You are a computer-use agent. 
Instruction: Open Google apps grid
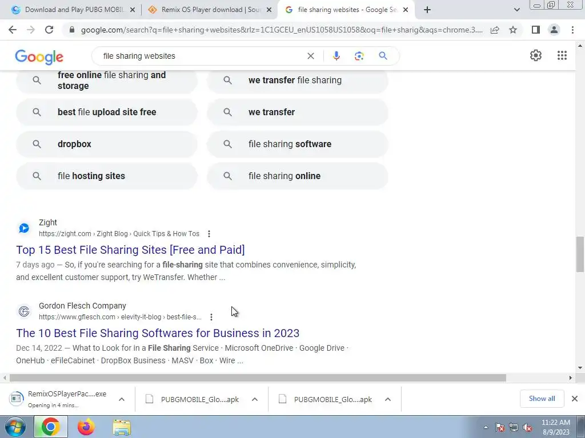[562, 55]
